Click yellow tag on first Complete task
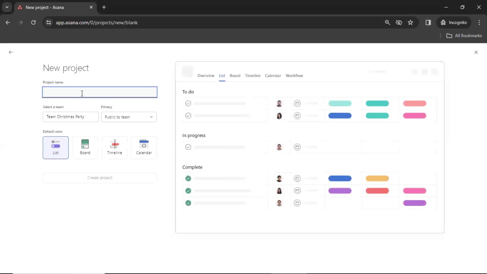 (x=377, y=179)
